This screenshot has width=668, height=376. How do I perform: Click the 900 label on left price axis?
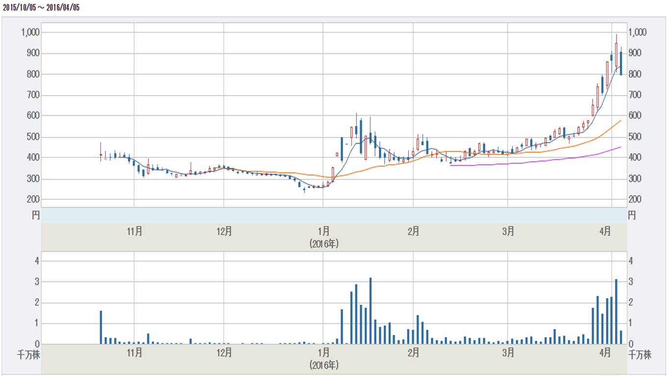coord(33,53)
